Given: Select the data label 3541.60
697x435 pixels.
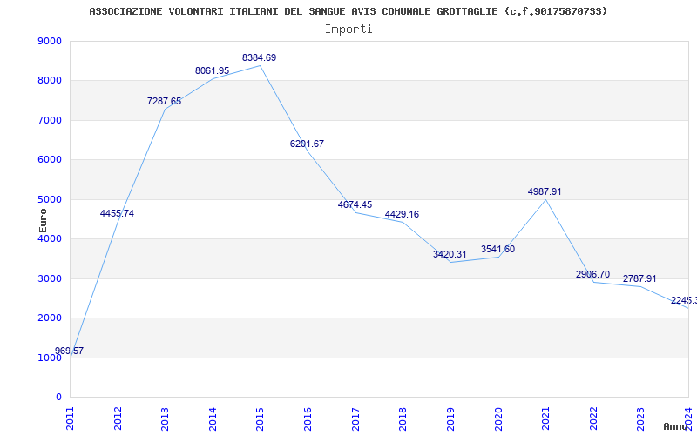Looking at the screenshot, I should pyautogui.click(x=497, y=249).
